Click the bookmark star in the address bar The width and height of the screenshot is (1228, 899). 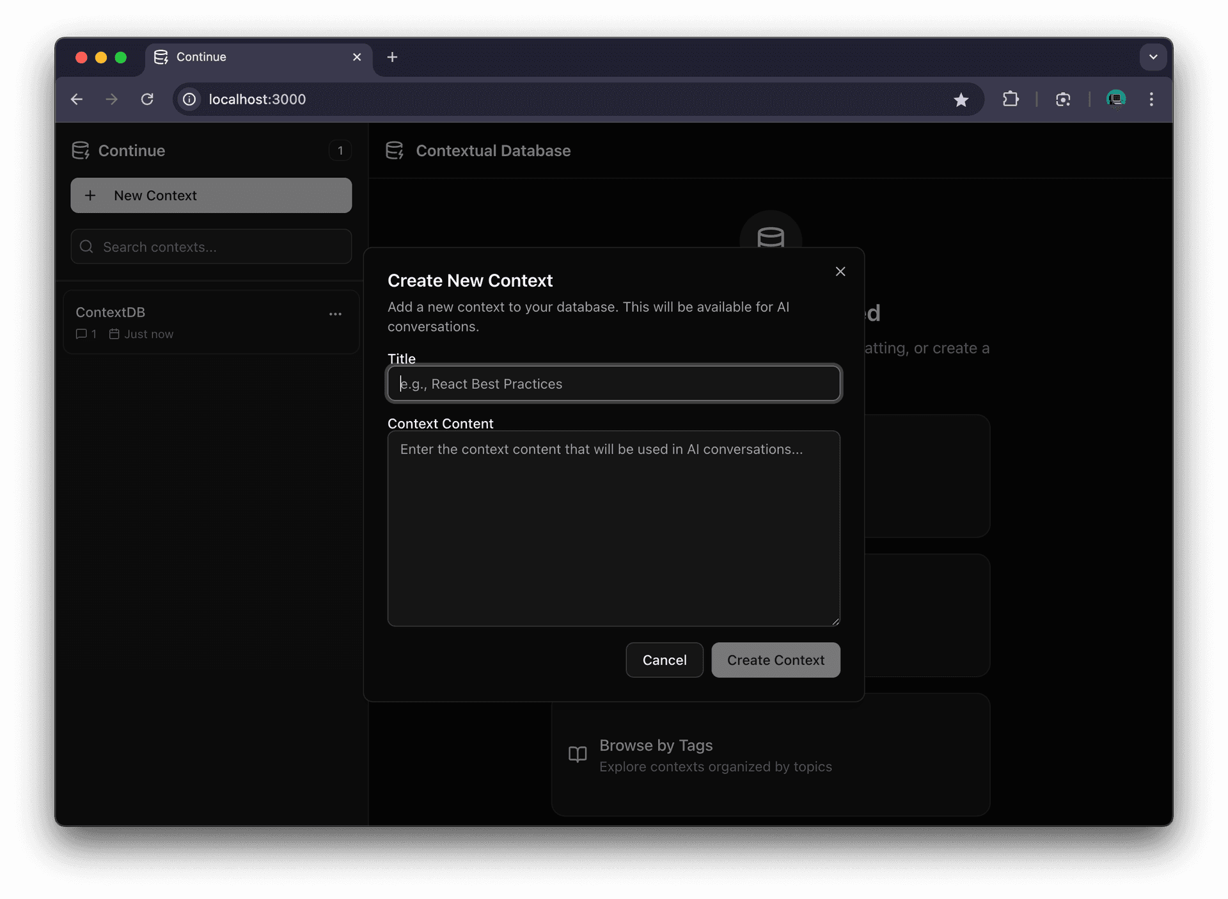pyautogui.click(x=962, y=100)
